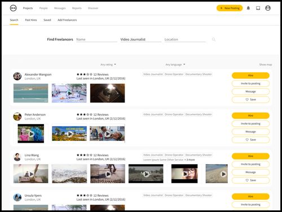
Task: Play Peter Anderson's flower field video
Action: pos(69,134)
